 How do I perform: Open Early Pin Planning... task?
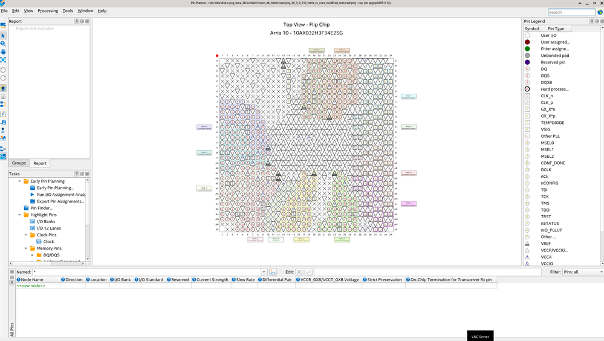(55, 188)
